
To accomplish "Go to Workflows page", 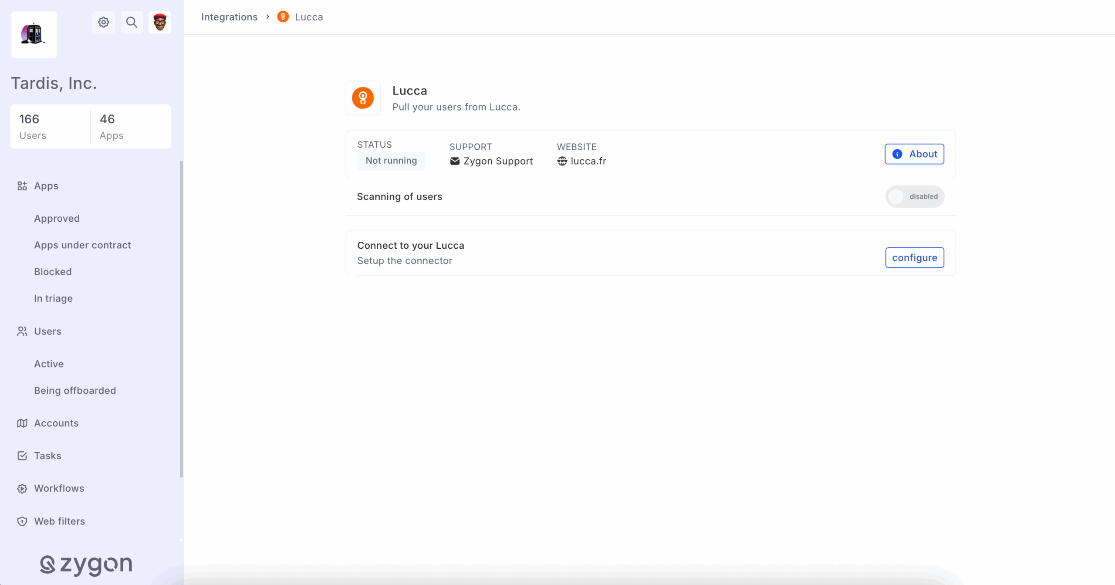I will 59,489.
